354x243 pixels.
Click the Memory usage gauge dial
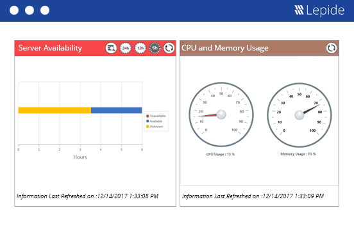tap(299, 115)
